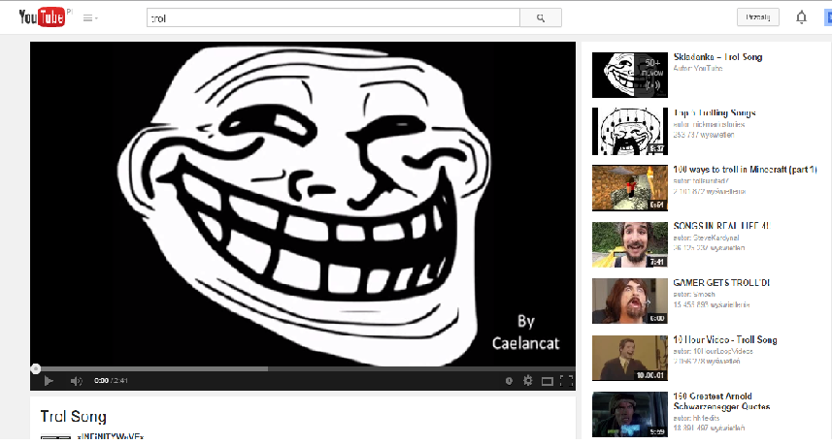The width and height of the screenshot is (832, 444).
Task: Switch to theater mode in the player
Action: tap(547, 381)
